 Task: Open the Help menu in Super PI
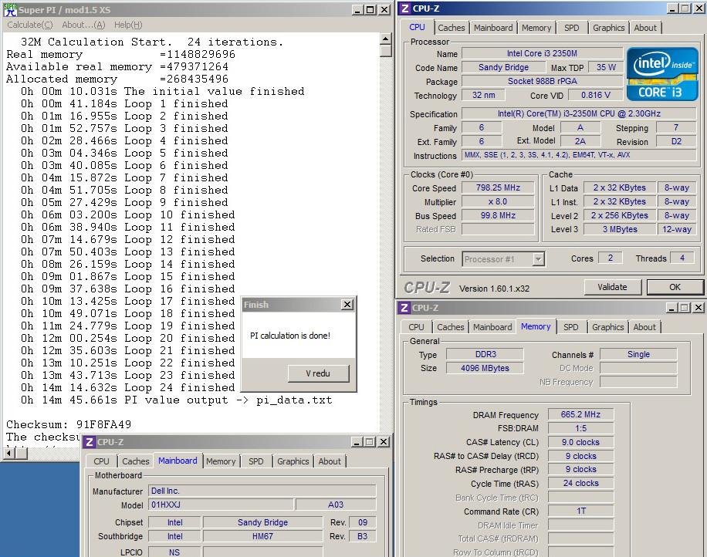click(x=128, y=25)
